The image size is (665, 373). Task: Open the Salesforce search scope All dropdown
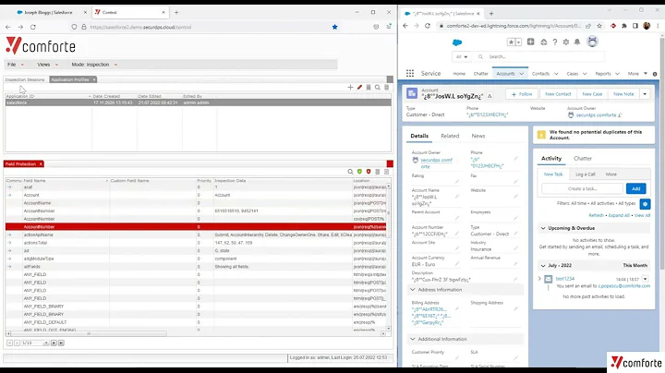pos(462,57)
